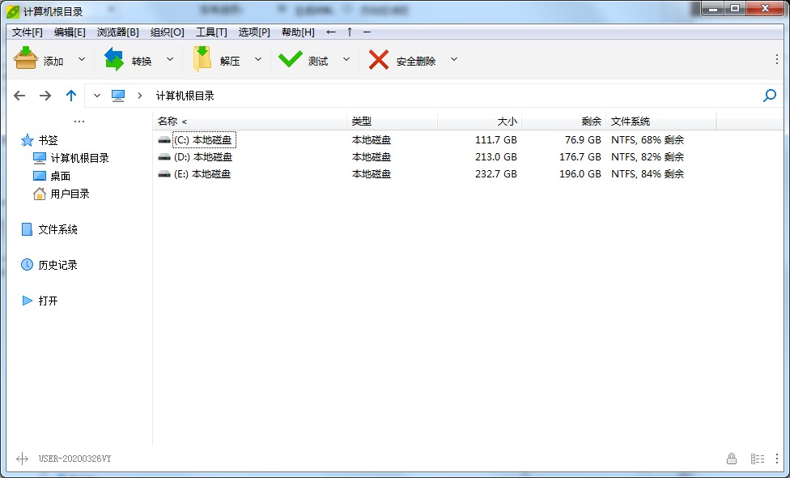Select the 转换 (Convert) tool
This screenshot has width=790, height=478.
tap(134, 58)
